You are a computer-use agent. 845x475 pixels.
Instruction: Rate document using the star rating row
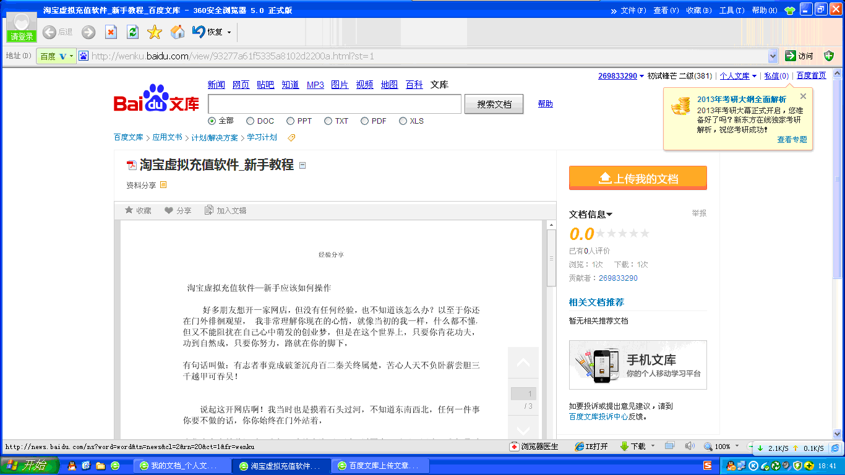(x=622, y=233)
